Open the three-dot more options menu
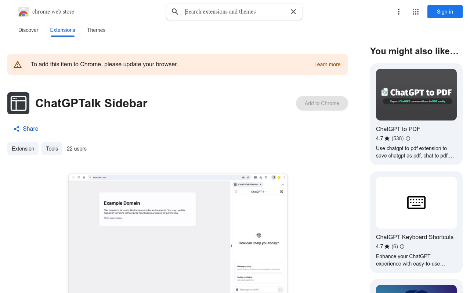 [x=399, y=12]
